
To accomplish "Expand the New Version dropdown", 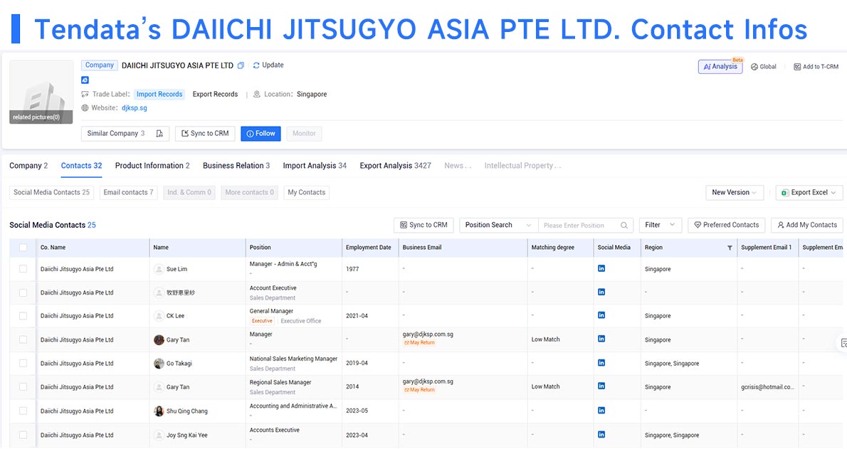I will click(x=734, y=192).
